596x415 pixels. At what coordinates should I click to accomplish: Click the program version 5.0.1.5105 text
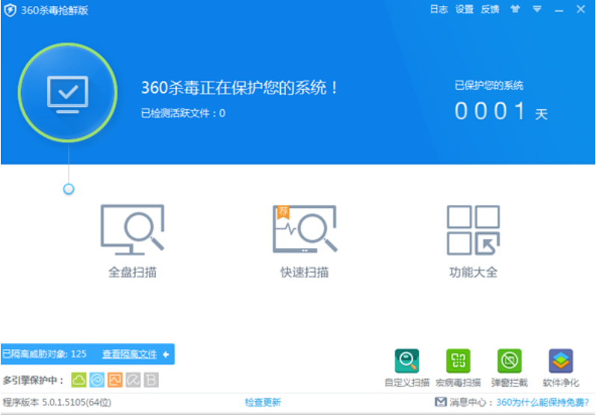(57, 402)
